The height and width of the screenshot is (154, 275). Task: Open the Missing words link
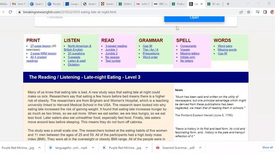pyautogui.click(x=227, y=50)
